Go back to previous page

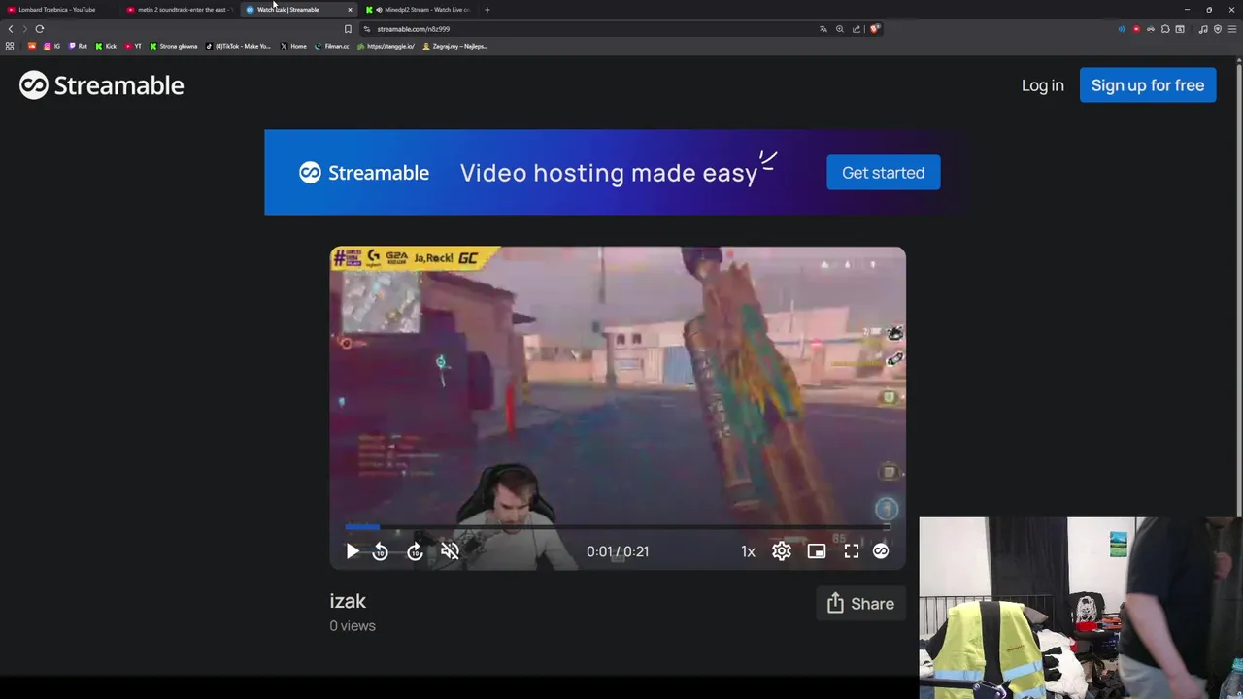(11, 29)
